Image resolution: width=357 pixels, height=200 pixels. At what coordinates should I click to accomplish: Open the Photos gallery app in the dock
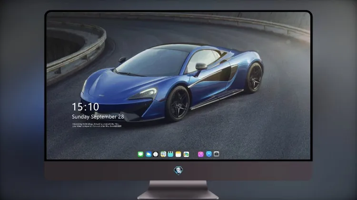(x=186, y=155)
